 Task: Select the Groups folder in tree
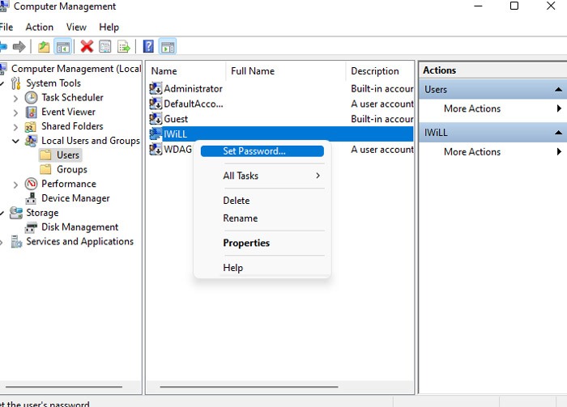[x=71, y=170]
